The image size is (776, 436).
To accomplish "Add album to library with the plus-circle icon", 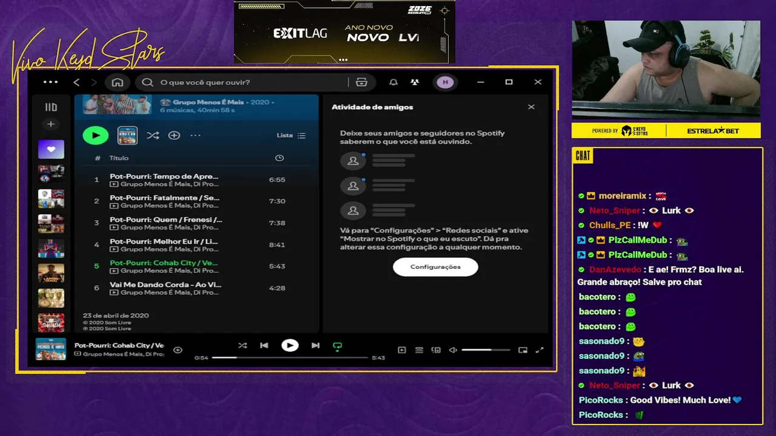I will point(174,136).
